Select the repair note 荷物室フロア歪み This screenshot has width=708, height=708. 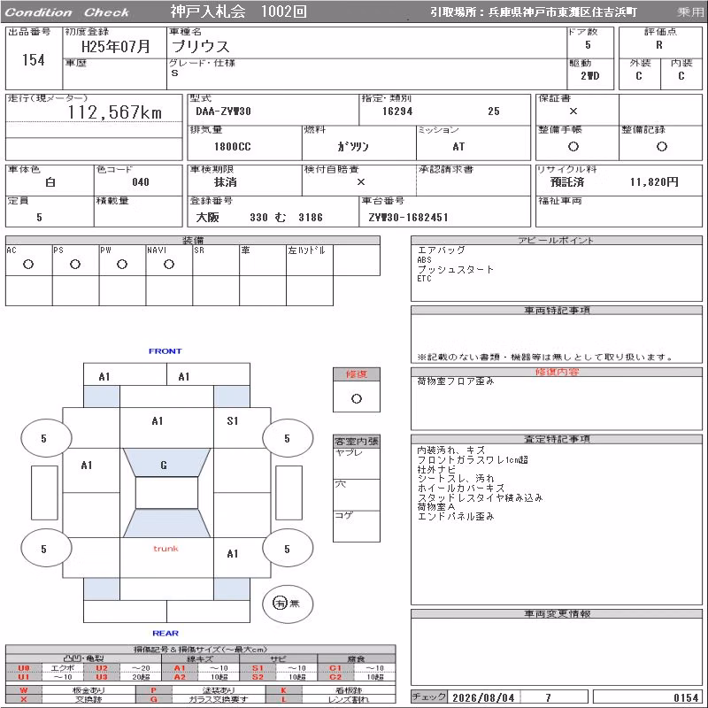[x=455, y=381]
